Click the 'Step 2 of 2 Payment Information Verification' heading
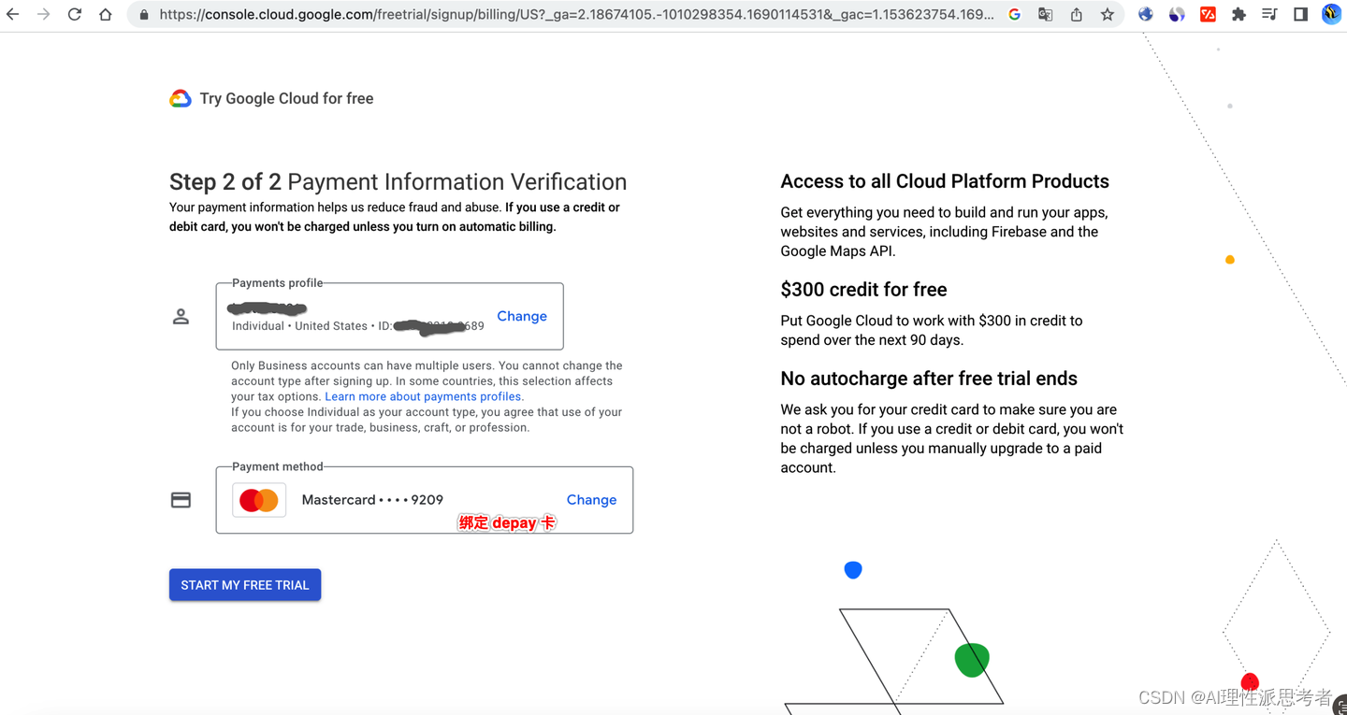Screen dimensions: 1347x715 tap(398, 182)
